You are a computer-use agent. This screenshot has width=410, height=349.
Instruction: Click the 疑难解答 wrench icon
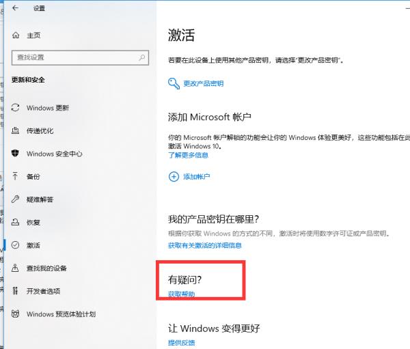click(x=16, y=199)
